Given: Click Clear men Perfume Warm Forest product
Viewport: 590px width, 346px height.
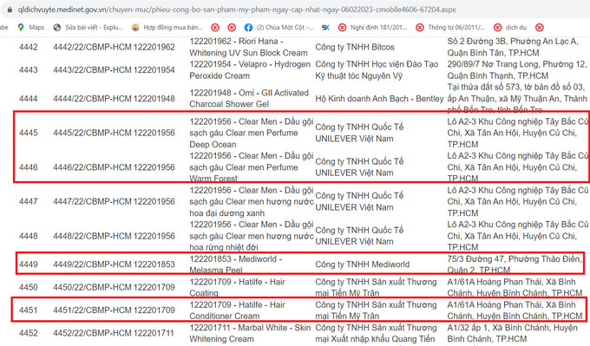Looking at the screenshot, I should [x=252, y=167].
